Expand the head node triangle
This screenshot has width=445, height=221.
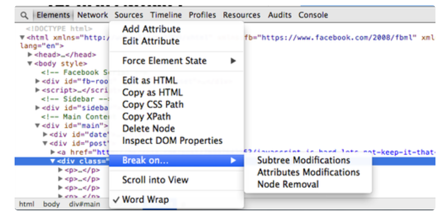(x=30, y=54)
